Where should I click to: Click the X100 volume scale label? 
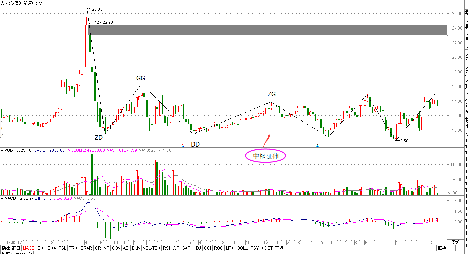point(453,193)
